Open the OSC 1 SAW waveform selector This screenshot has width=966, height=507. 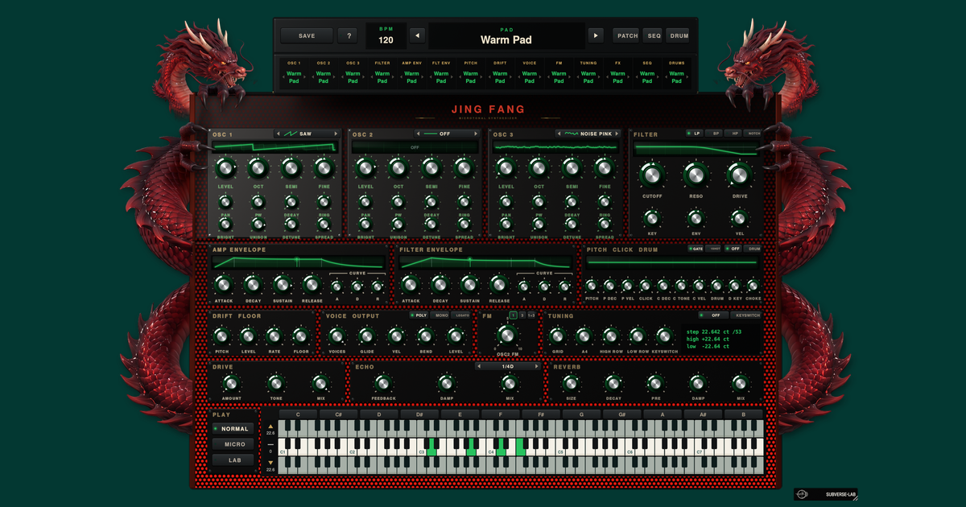point(308,134)
